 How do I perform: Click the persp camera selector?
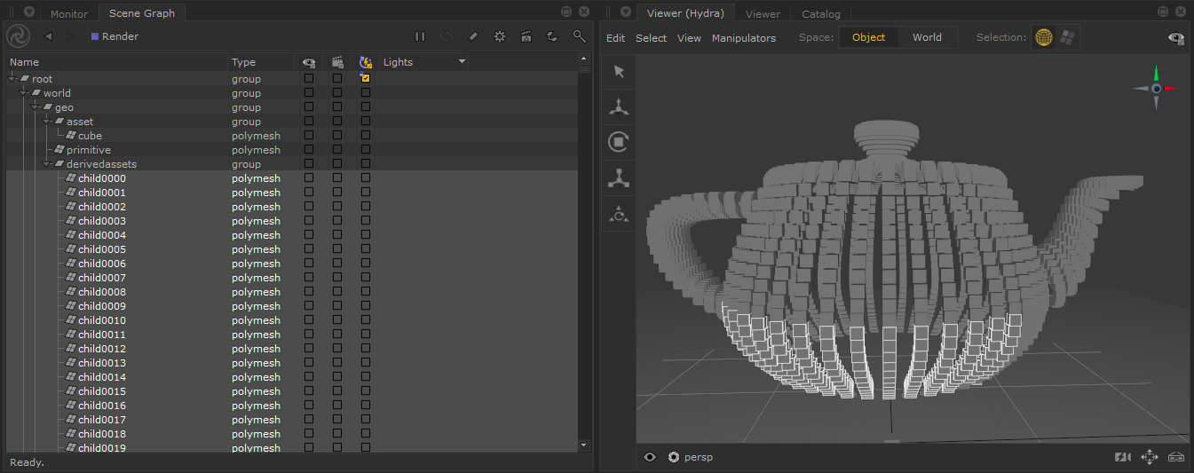click(698, 457)
